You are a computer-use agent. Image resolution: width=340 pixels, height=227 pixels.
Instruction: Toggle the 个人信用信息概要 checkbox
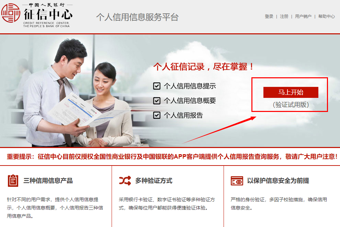click(157, 101)
